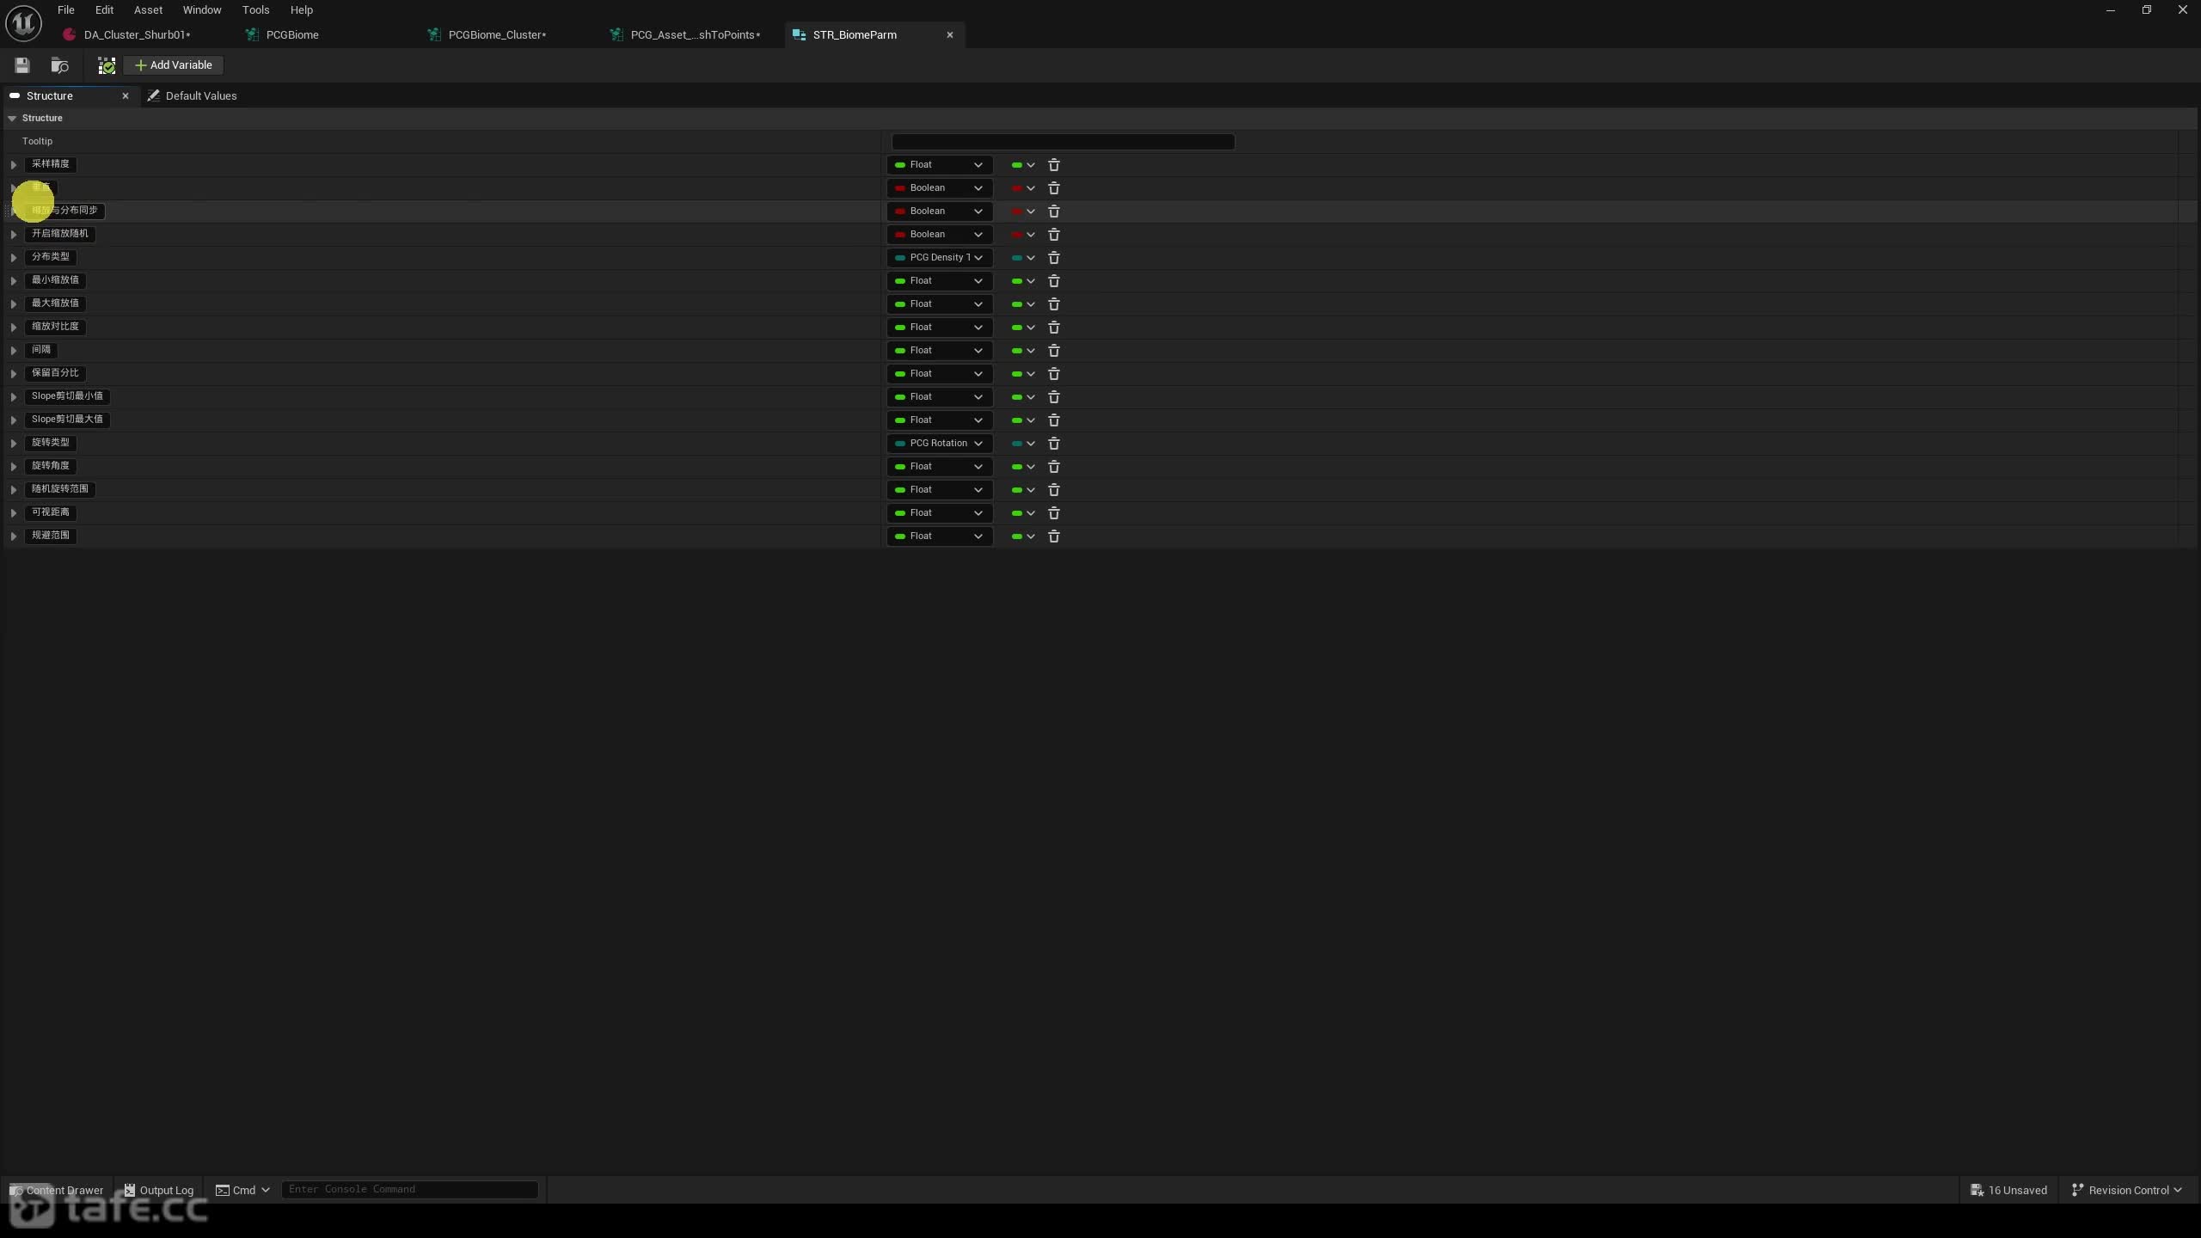Delete the 开启缩放随机 variable

(x=1054, y=234)
